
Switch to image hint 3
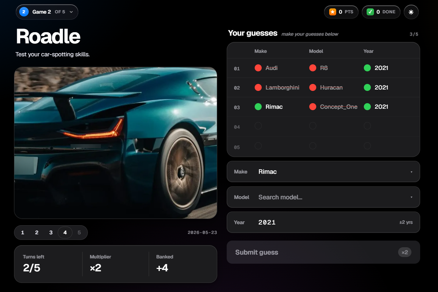click(x=51, y=233)
